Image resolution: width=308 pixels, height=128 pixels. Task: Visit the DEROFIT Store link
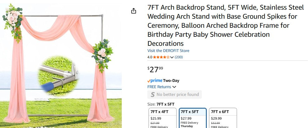(x=168, y=51)
